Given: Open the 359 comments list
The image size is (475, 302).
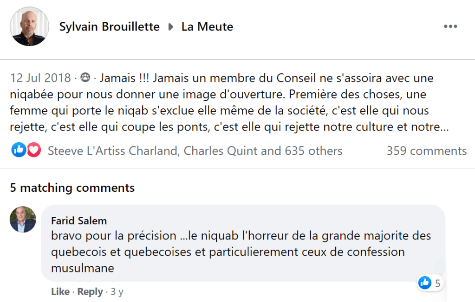Looking at the screenshot, I should [x=426, y=151].
